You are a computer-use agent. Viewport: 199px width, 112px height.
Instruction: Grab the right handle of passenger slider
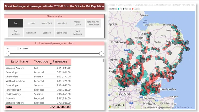coord(101,54)
